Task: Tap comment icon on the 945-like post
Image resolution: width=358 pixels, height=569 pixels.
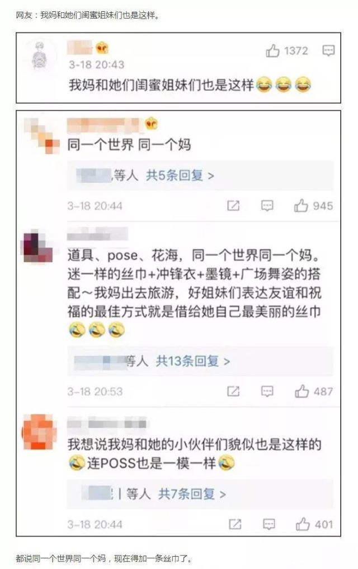Action: (x=267, y=206)
